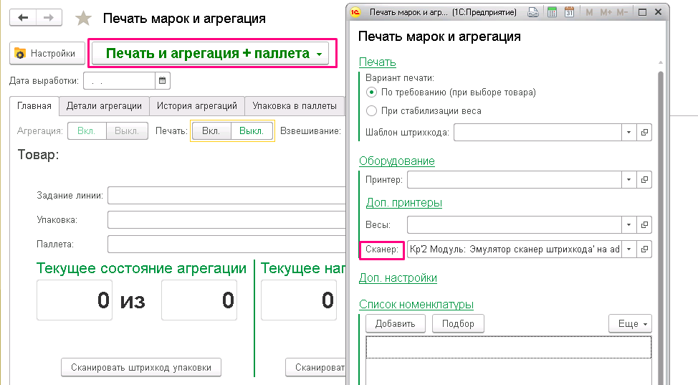Click the Упаковка input field
The image size is (698, 385).
coord(226,220)
